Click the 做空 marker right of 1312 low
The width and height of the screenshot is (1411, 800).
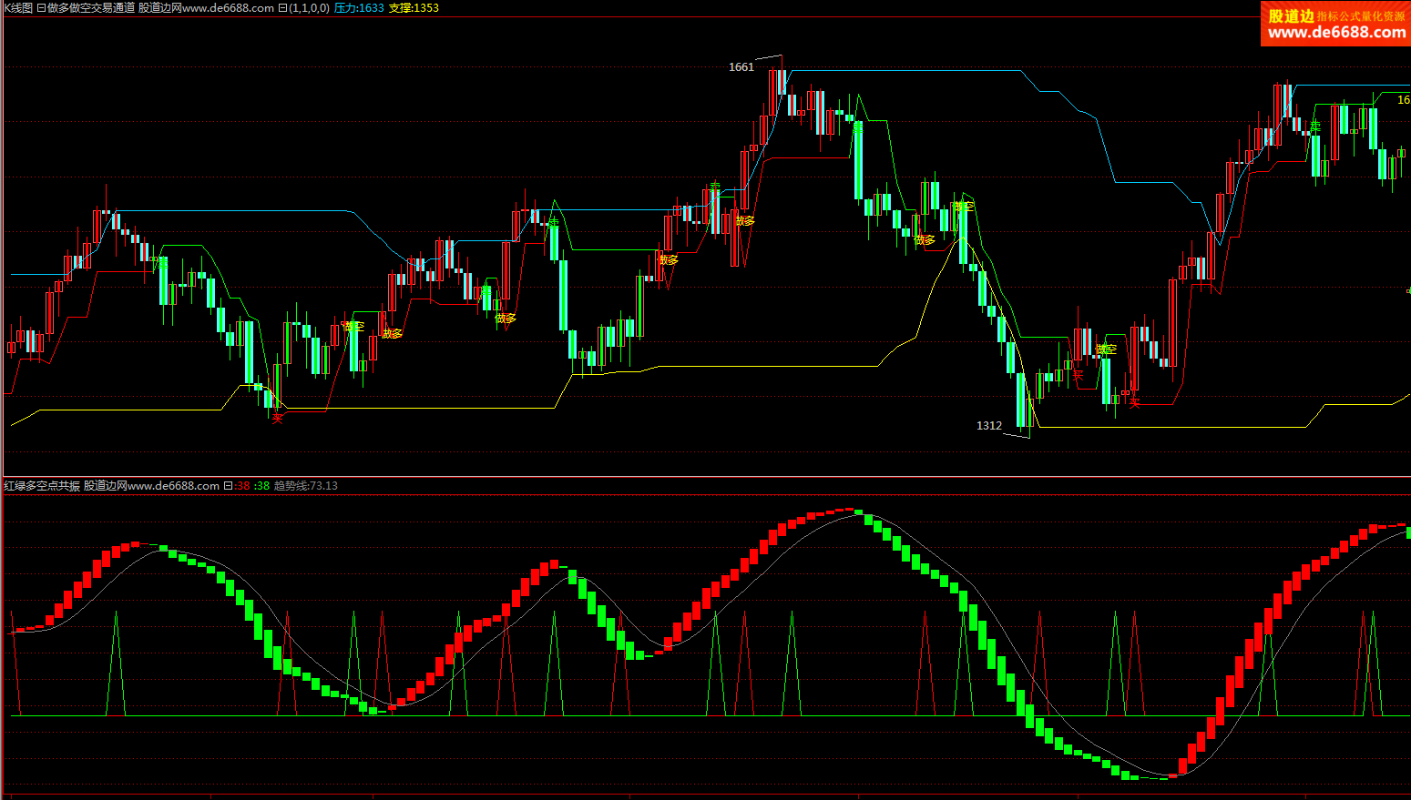[x=1106, y=349]
